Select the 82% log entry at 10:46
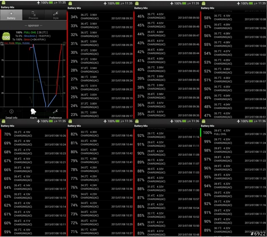The height and width of the screenshot is (237, 267). [100, 134]
